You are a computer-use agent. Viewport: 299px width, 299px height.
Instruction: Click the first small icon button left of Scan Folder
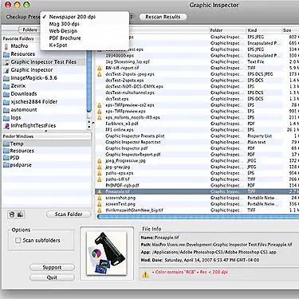click(12, 214)
